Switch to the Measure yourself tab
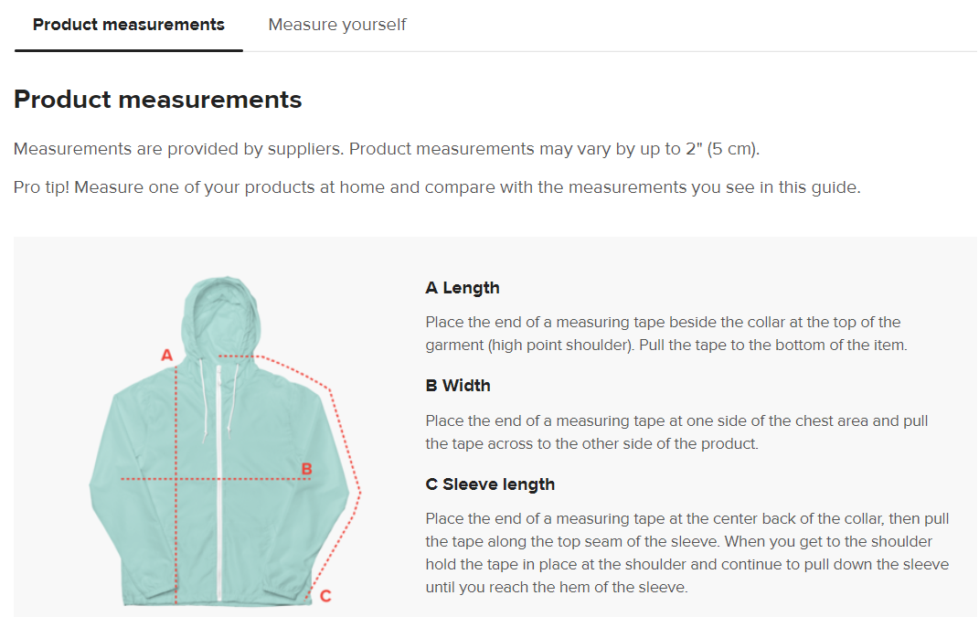The height and width of the screenshot is (617, 979). 336,25
